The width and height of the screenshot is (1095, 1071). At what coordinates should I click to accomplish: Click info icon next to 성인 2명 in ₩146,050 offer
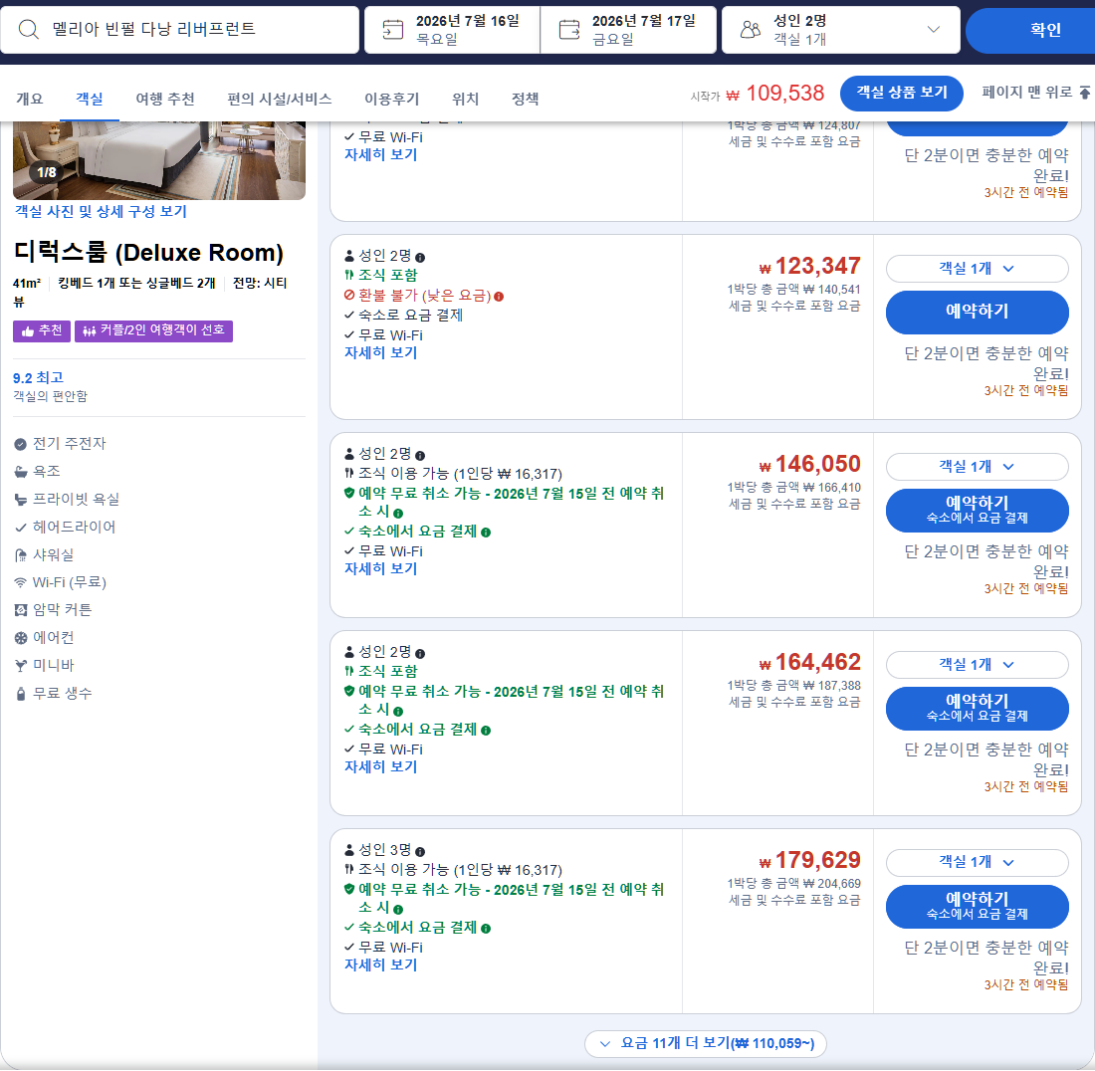[x=420, y=455]
